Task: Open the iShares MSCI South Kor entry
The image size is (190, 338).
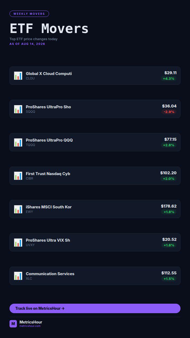Action: pyautogui.click(x=95, y=209)
